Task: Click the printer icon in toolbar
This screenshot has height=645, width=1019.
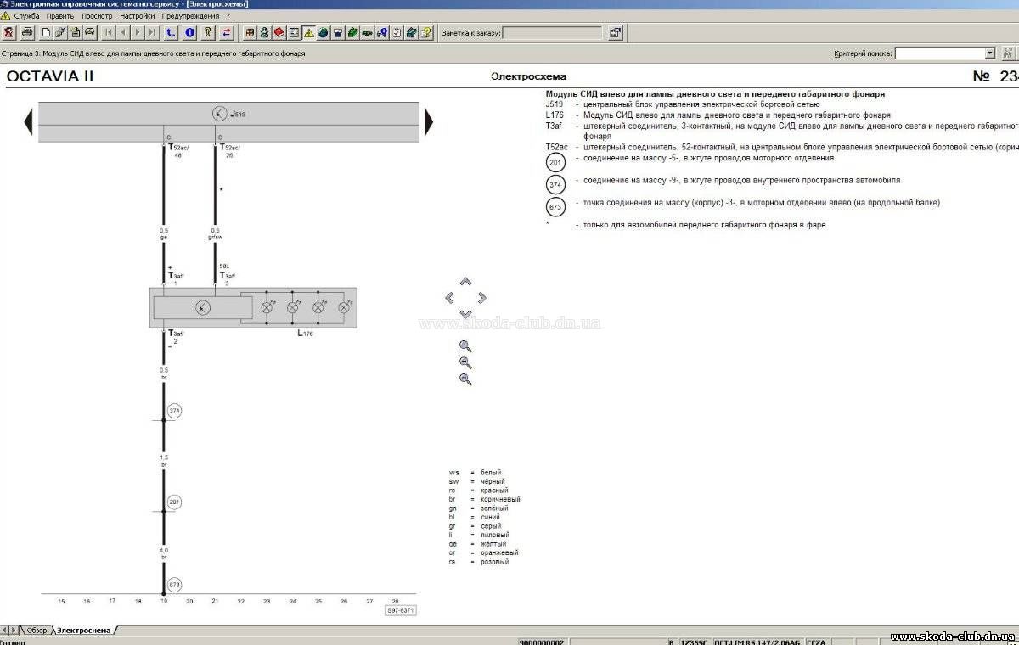Action: point(27,33)
